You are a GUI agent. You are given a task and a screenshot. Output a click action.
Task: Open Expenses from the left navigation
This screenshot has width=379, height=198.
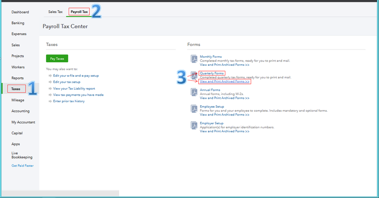pyautogui.click(x=19, y=34)
